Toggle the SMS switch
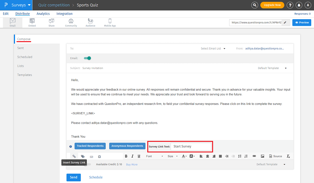 click(x=87, y=165)
